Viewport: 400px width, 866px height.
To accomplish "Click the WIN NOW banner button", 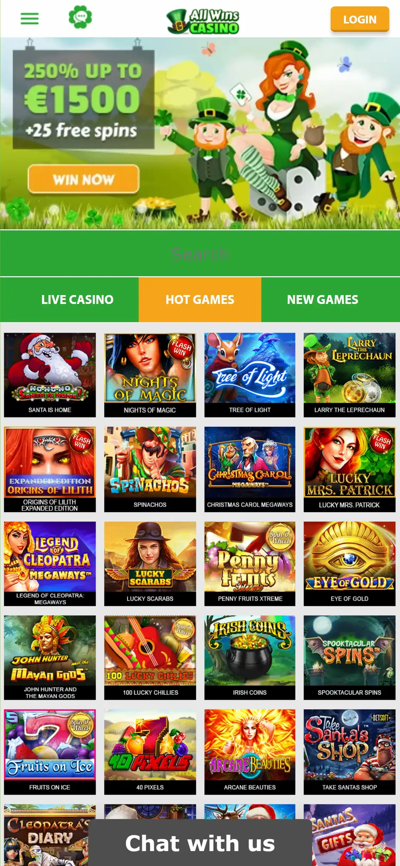I will (x=84, y=179).
